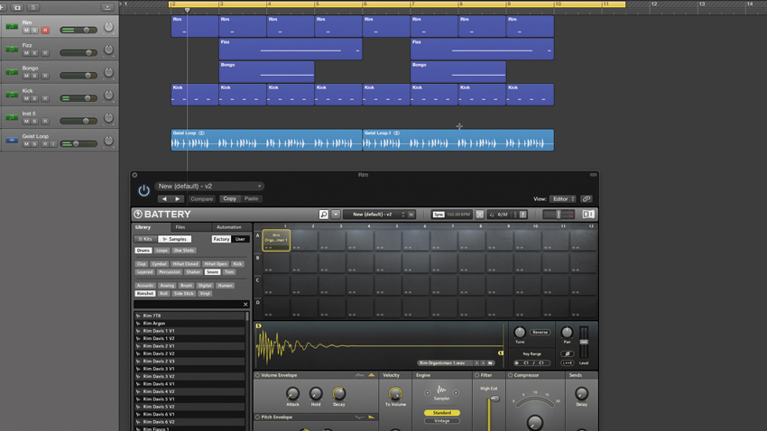The width and height of the screenshot is (767, 431).
Task: Adjust the cell Level fader
Action: tap(584, 343)
